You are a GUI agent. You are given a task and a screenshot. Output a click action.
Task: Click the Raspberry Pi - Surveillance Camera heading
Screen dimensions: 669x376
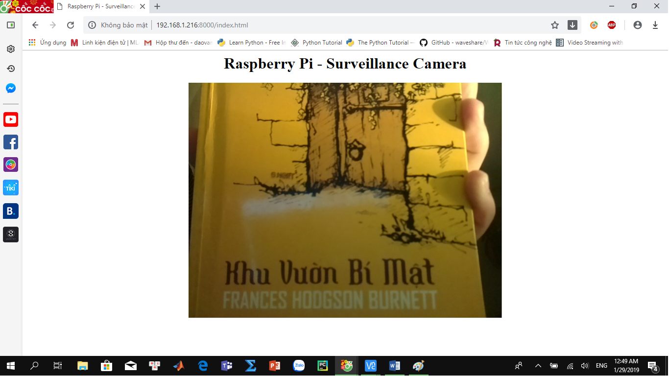pos(345,64)
